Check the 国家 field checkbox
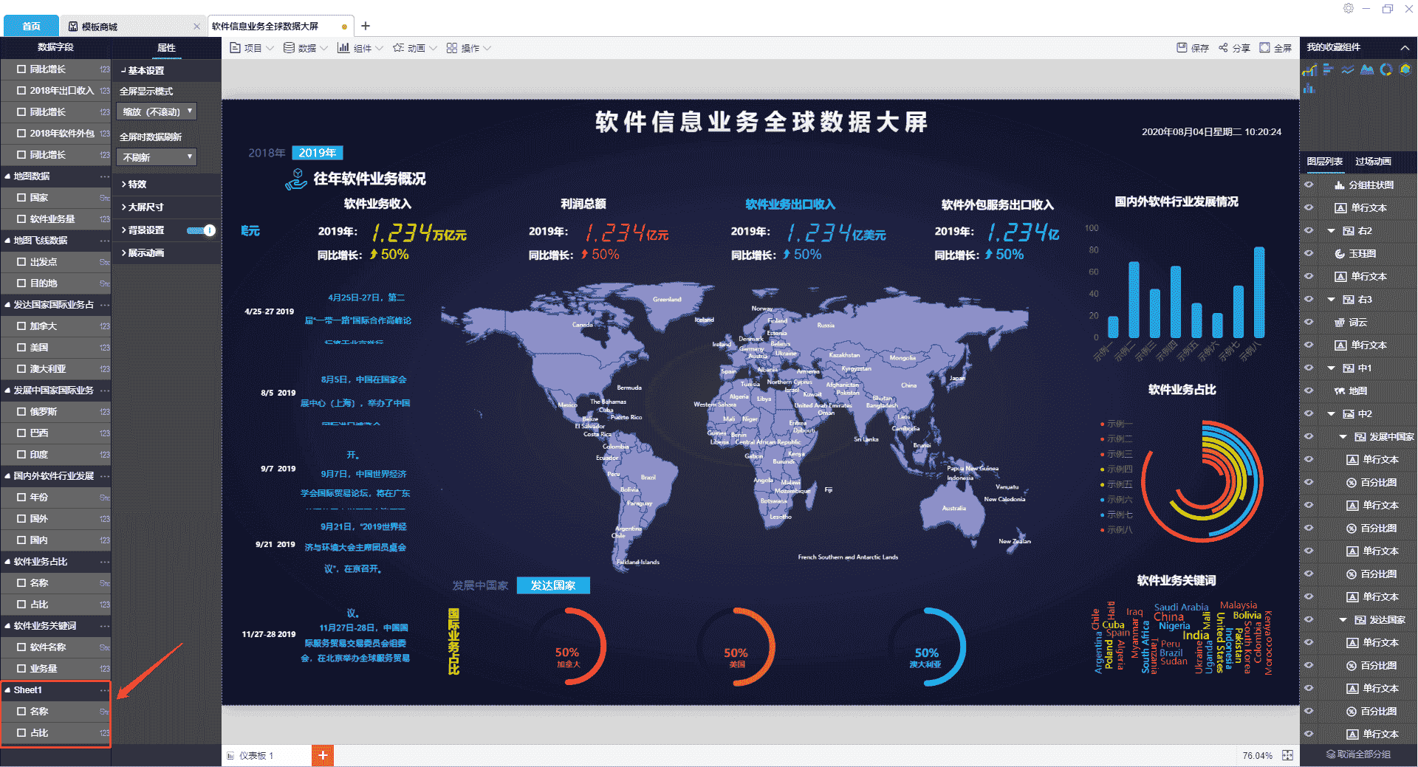The height and width of the screenshot is (767, 1418). tap(21, 198)
